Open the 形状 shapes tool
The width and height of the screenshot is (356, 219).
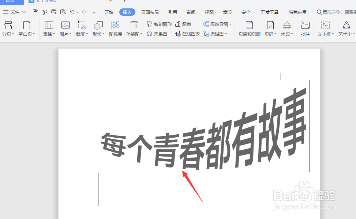(x=98, y=28)
